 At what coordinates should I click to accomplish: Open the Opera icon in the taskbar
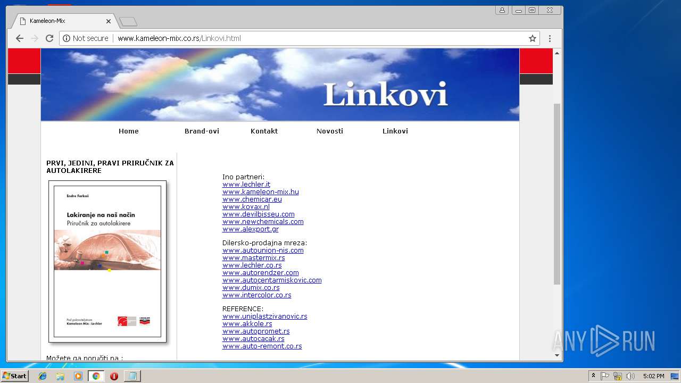[x=114, y=376]
